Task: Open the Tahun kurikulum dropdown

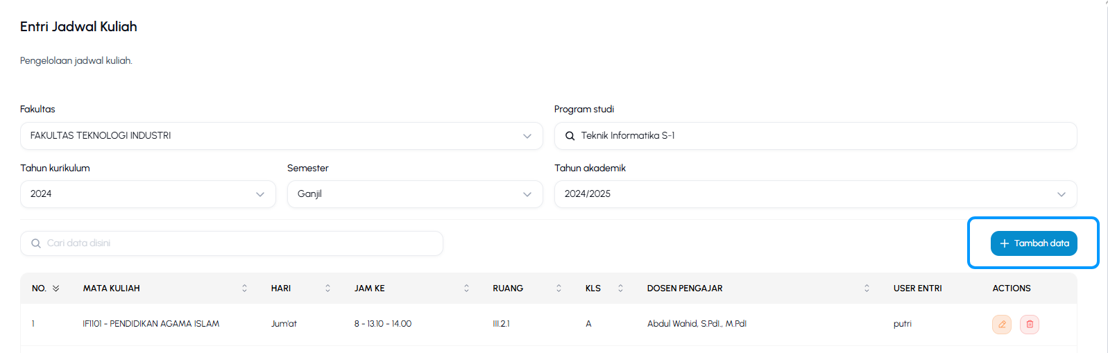Action: 148,194
